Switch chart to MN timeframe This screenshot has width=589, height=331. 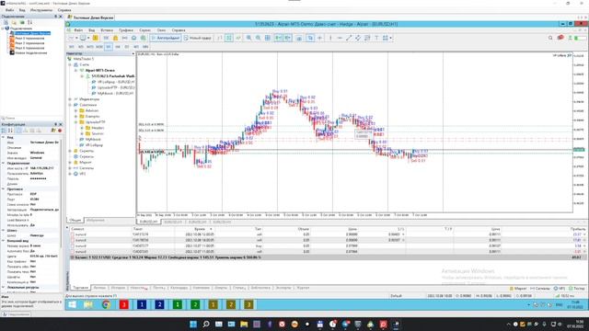tap(145, 47)
